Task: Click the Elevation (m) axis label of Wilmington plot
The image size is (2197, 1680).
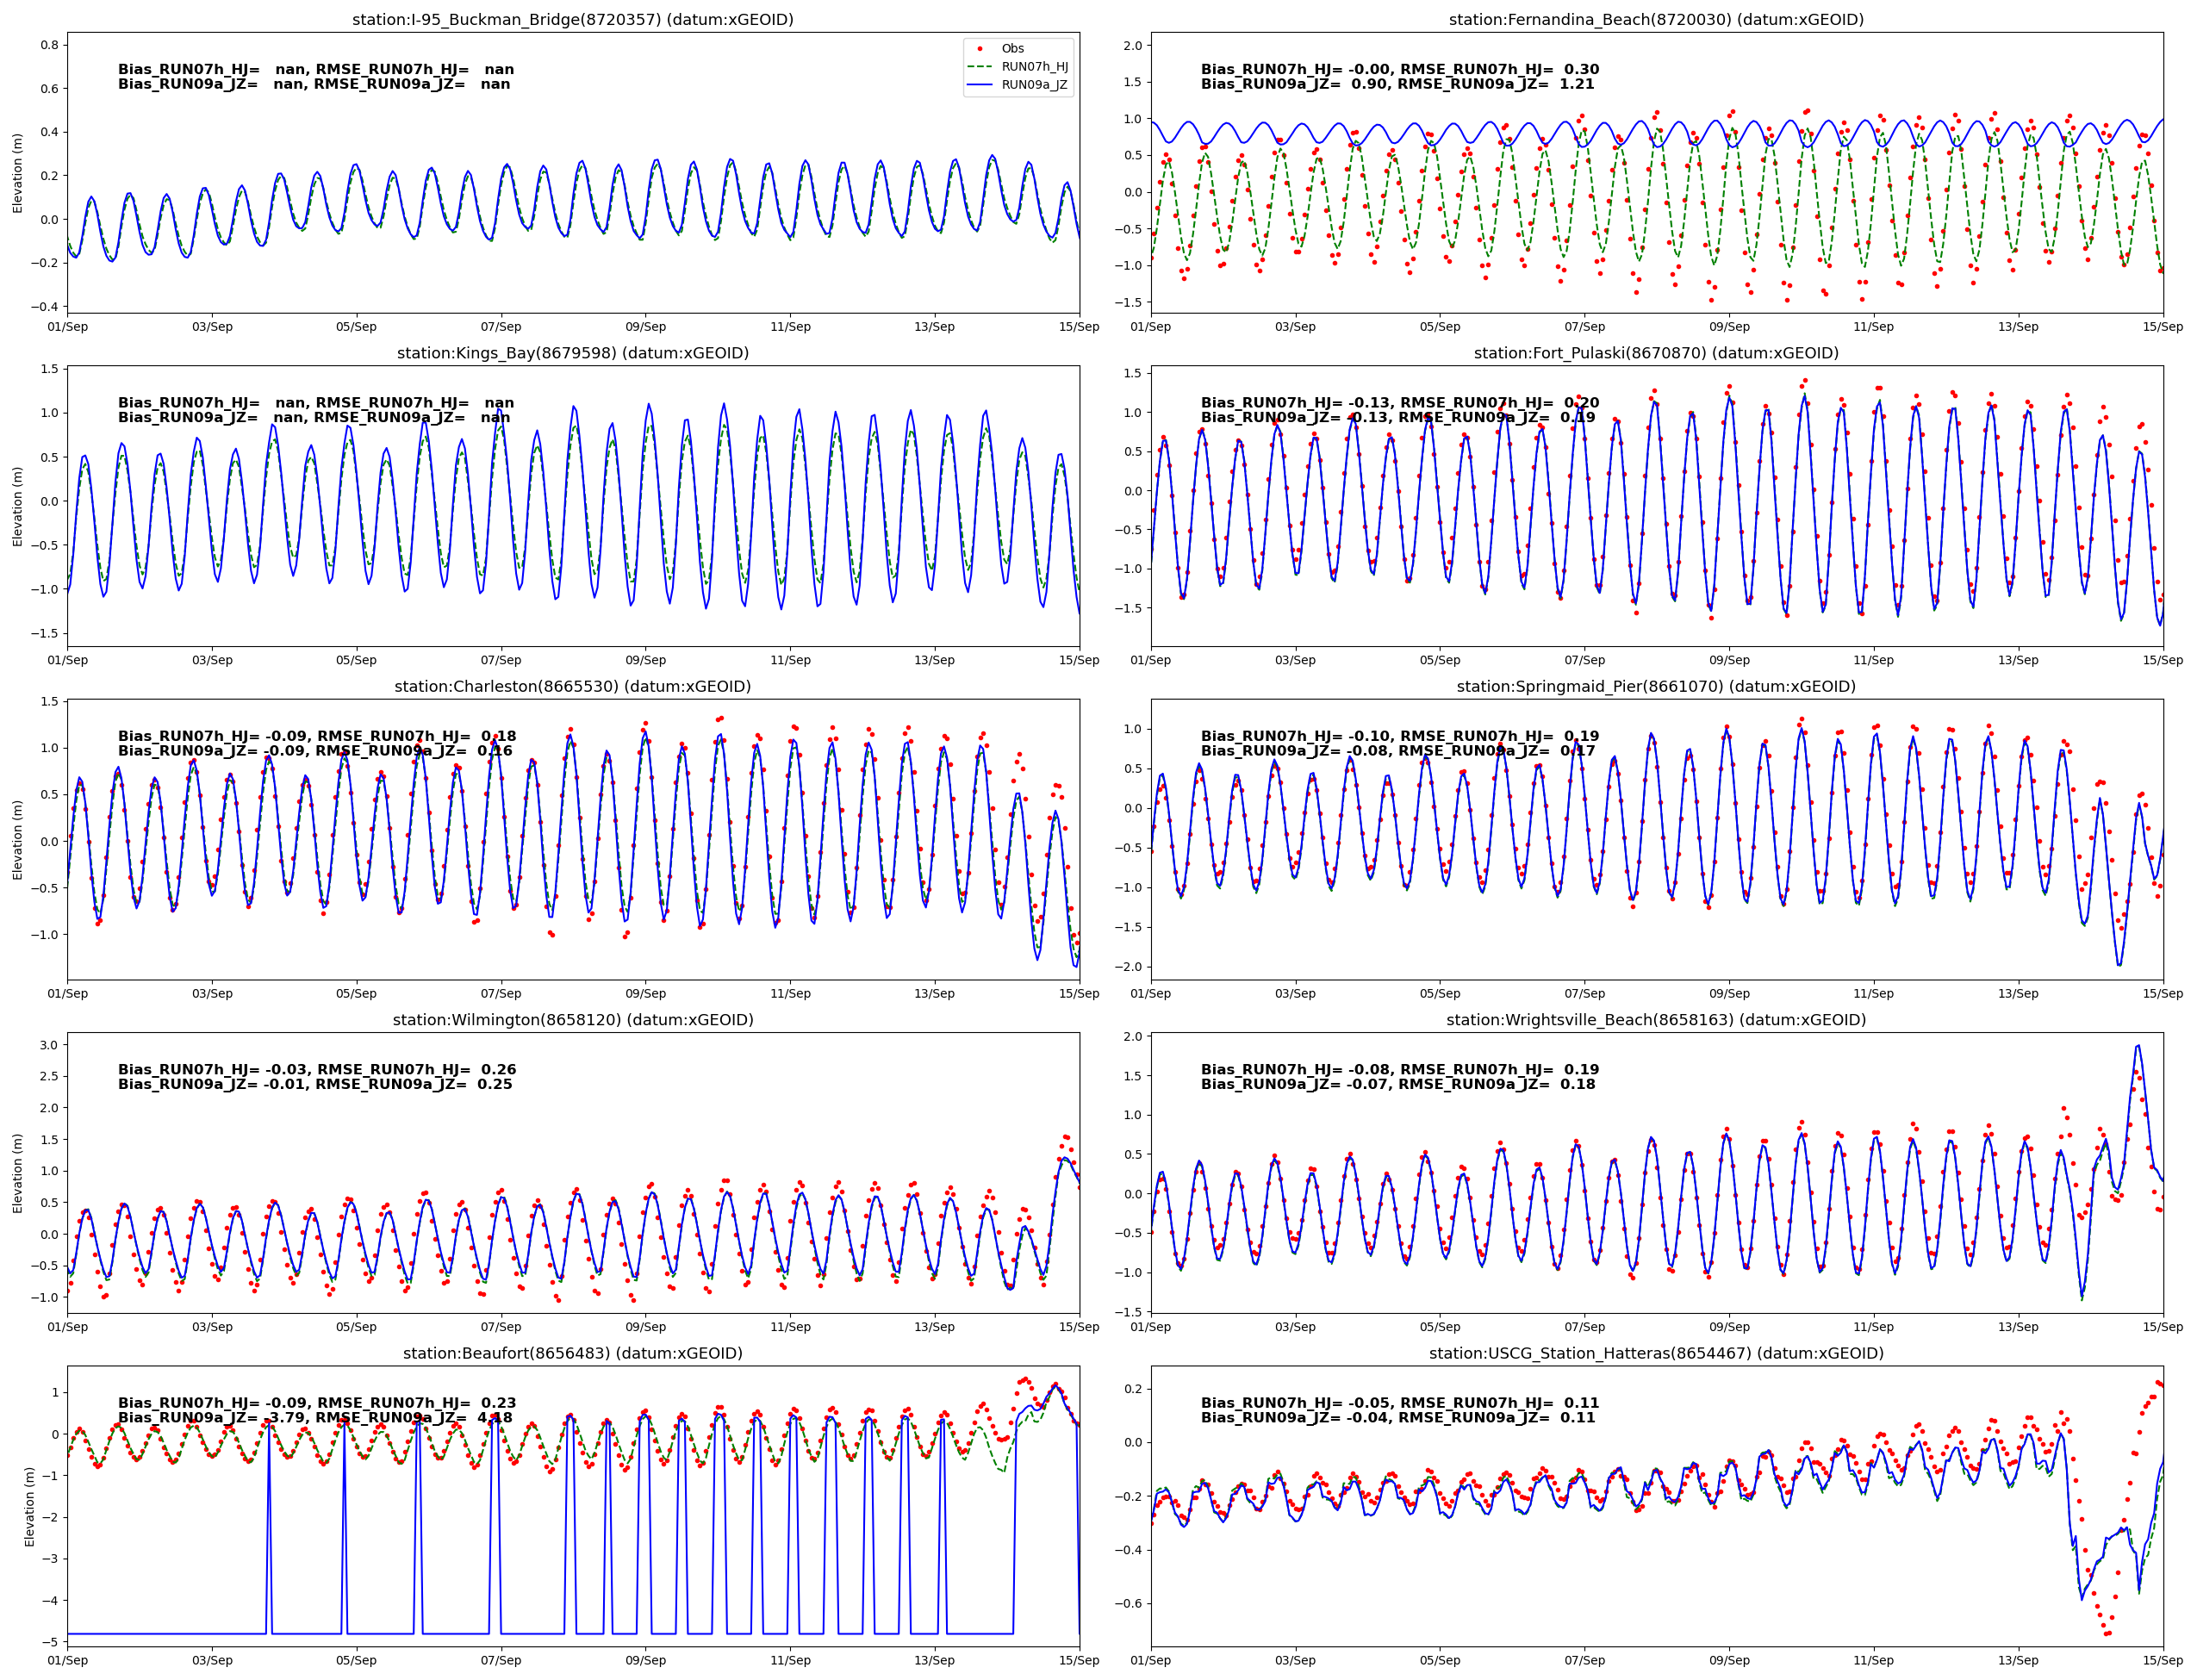Action: click(x=17, y=1173)
